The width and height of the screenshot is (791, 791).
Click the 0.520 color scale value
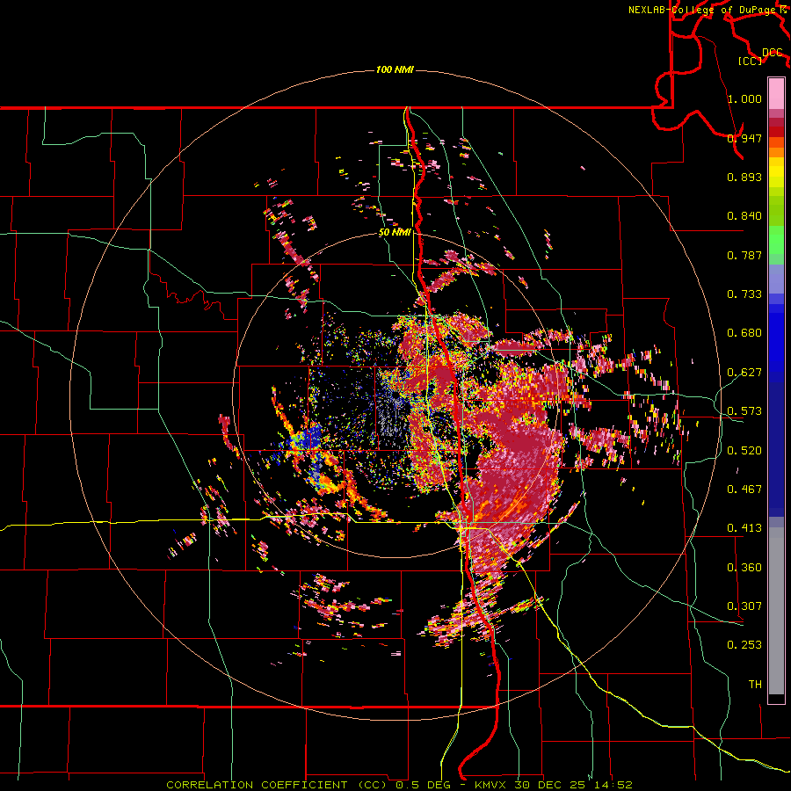[x=744, y=451]
